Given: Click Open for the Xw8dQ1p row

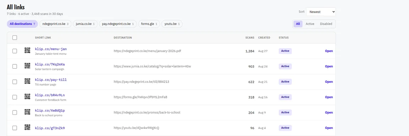Looking at the screenshot, I should [x=329, y=112].
